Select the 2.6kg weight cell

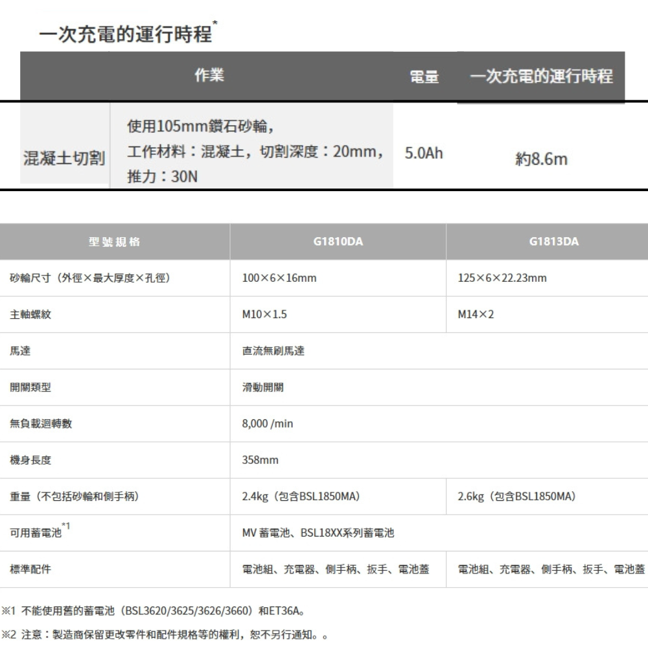[x=516, y=496]
